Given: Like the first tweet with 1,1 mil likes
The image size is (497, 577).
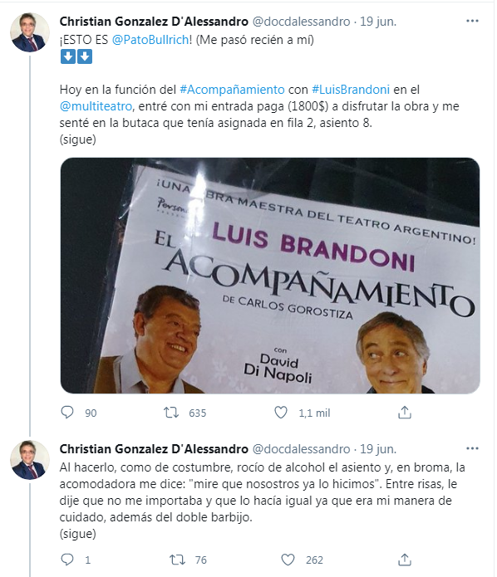Looking at the screenshot, I should 281,413.
